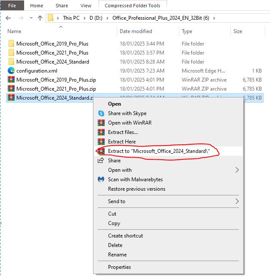The image size is (270, 277).
Task: Select the Microsoft_Office_2024_Standard folder name
Action: [53, 62]
